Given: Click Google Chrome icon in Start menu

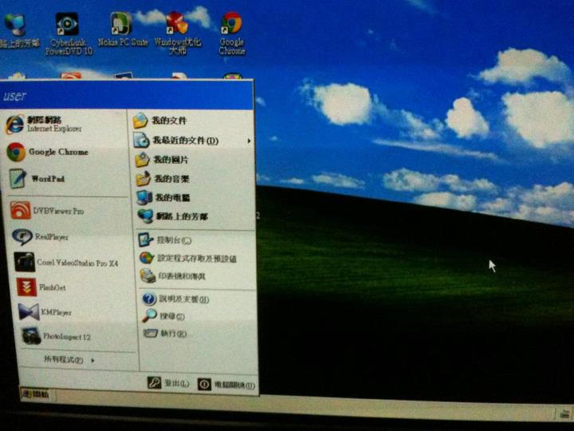Looking at the screenshot, I should click(16, 152).
